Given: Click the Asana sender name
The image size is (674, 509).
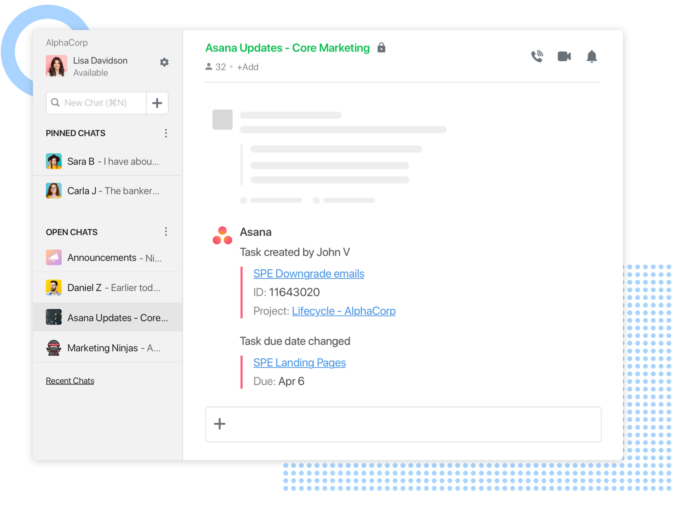Looking at the screenshot, I should tap(255, 232).
